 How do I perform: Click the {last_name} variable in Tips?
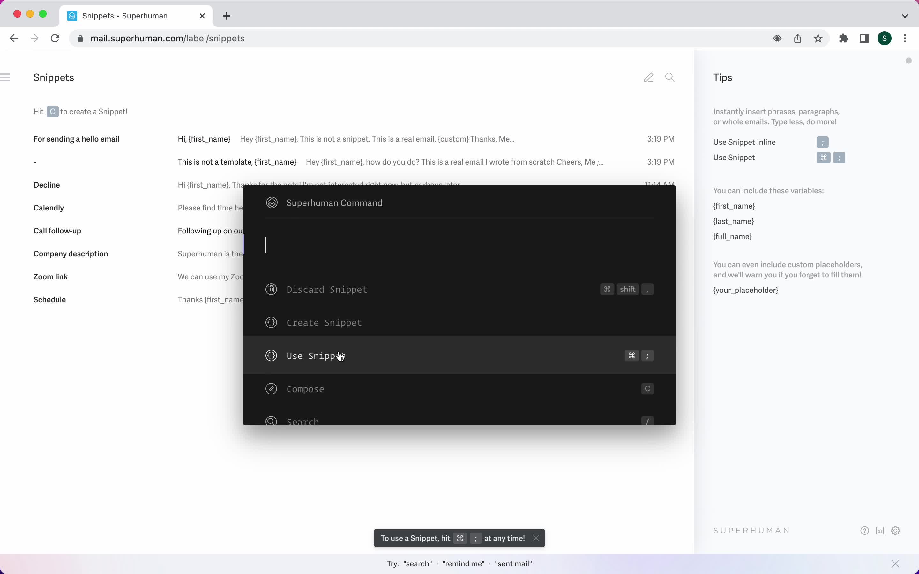(x=733, y=221)
